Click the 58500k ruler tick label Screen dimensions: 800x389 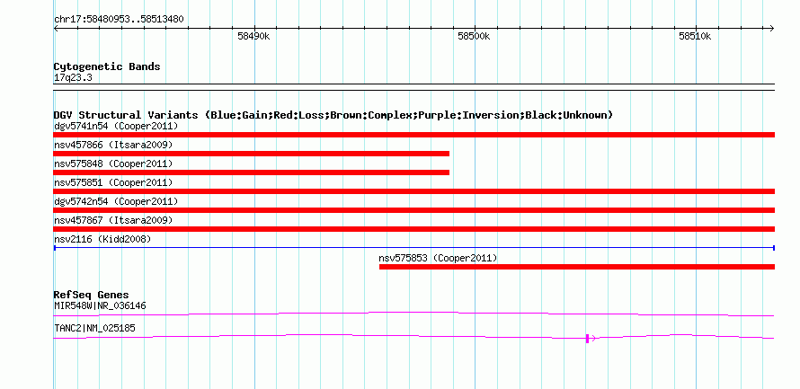(x=474, y=37)
